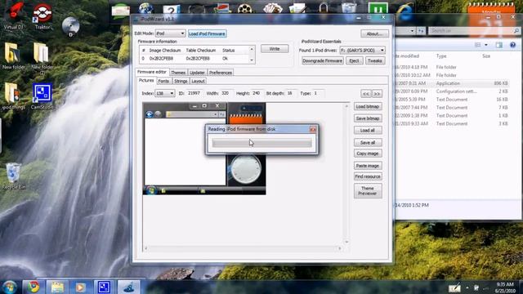
Task: Switch to Updater tab
Action: 197,73
